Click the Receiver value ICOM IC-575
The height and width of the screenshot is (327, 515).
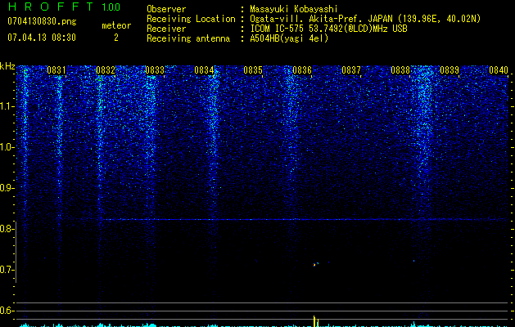(278, 29)
